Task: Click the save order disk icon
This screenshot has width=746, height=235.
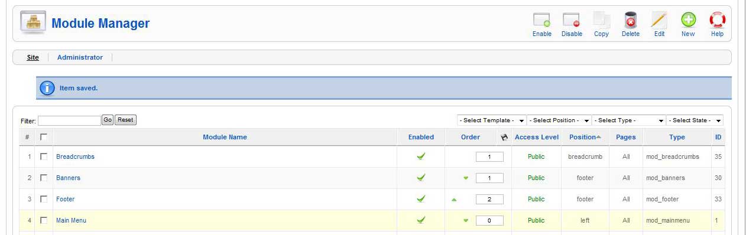Action: 504,137
